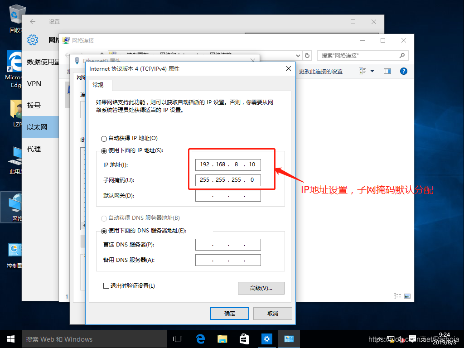This screenshot has width=464, height=348.
Task: Open 此电脑 (This PC) desktop icon
Action: [x=15, y=160]
